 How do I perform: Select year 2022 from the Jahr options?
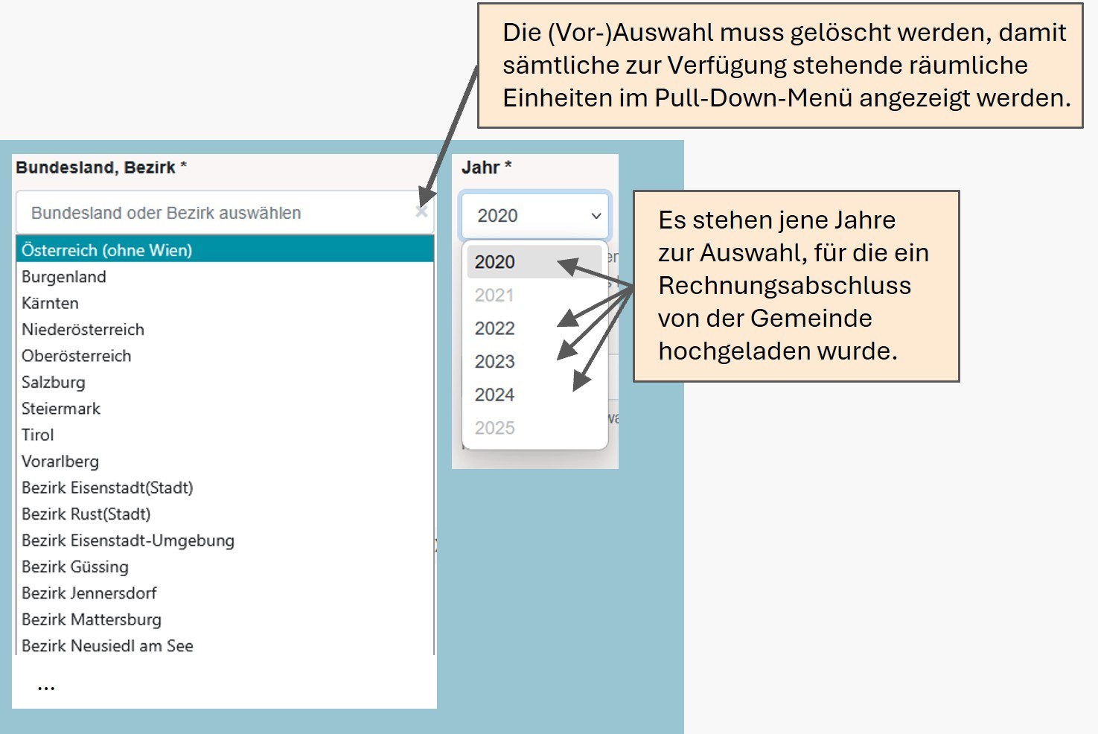coord(495,328)
